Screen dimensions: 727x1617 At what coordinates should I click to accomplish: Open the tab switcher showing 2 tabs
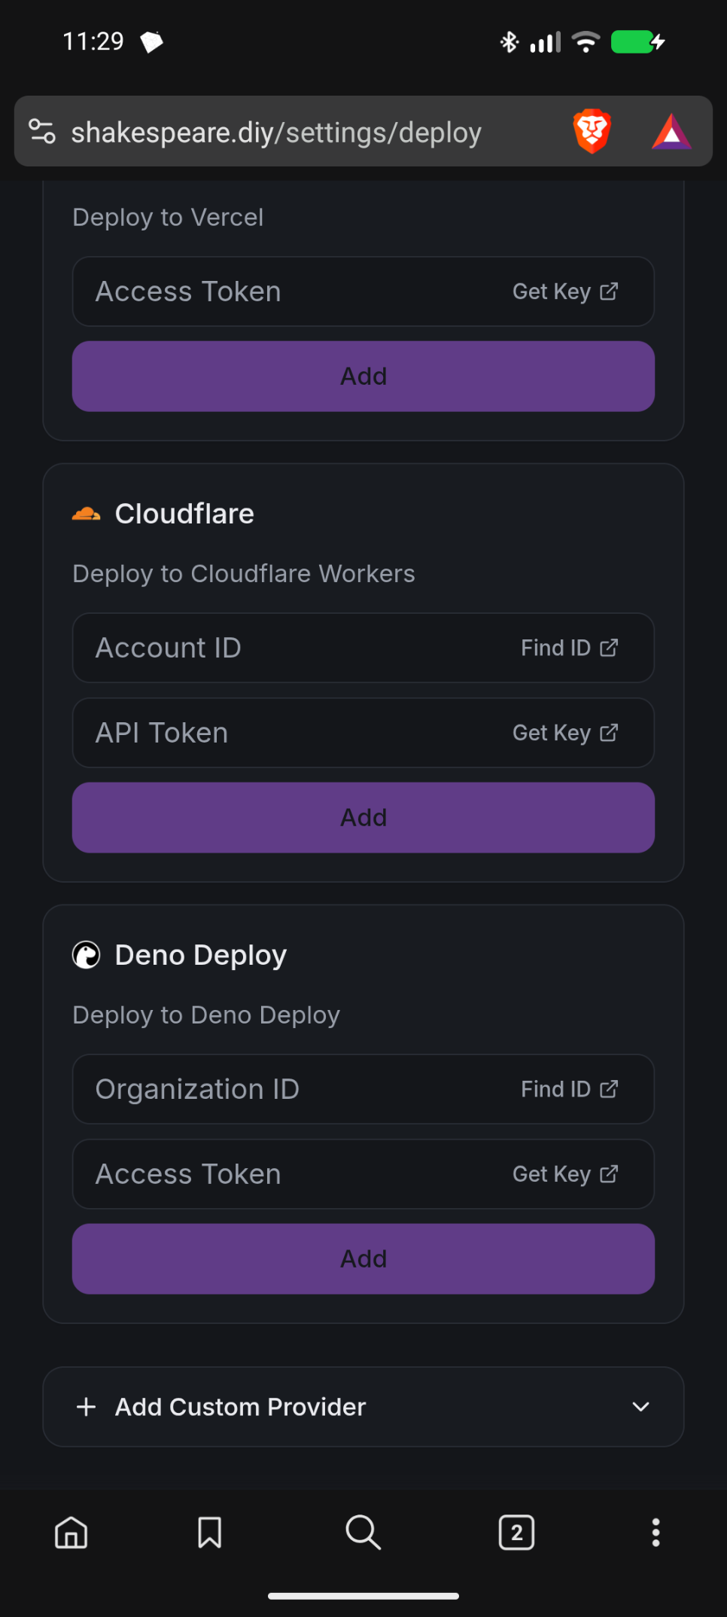click(516, 1532)
